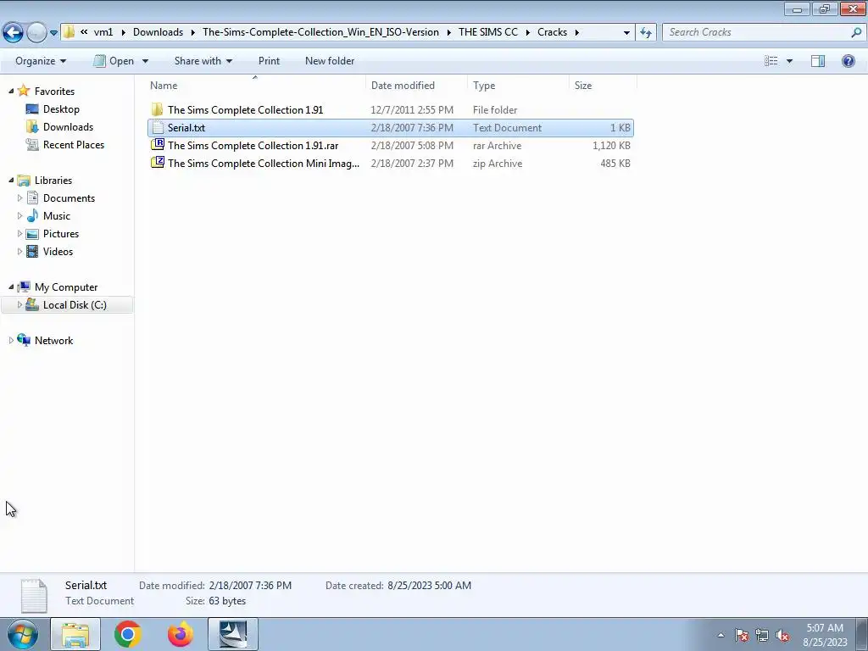Select The Sims Complete Collection 1.91.rar icon
The height and width of the screenshot is (651, 868).
tap(158, 146)
